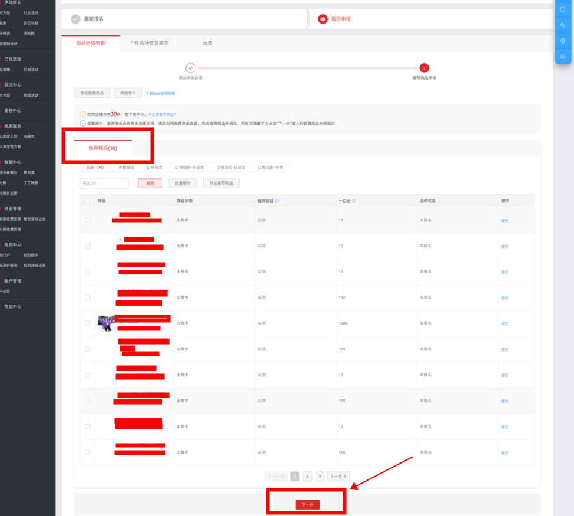Filter by 已报现货-已设定 status tab
574x516 pixels.
[231, 167]
